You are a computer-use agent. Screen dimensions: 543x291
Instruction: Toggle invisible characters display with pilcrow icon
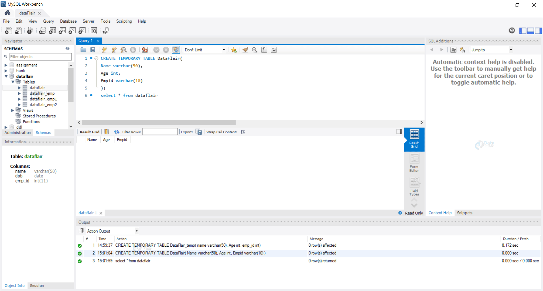pos(264,50)
